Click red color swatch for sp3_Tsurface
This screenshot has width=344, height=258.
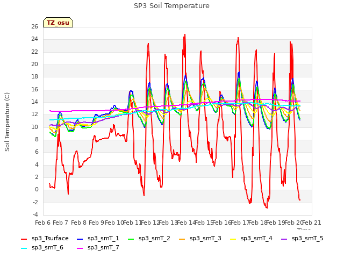[24, 239]
